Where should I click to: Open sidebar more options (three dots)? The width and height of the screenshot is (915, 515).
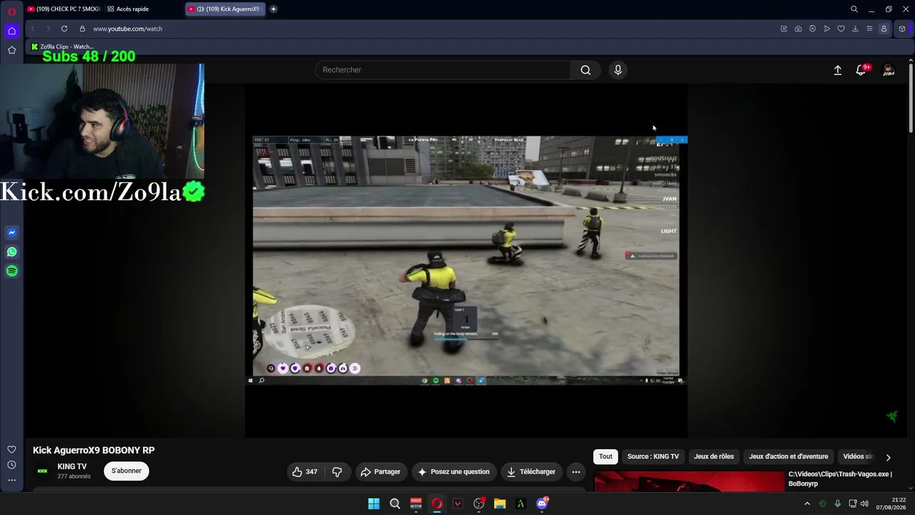click(x=11, y=480)
